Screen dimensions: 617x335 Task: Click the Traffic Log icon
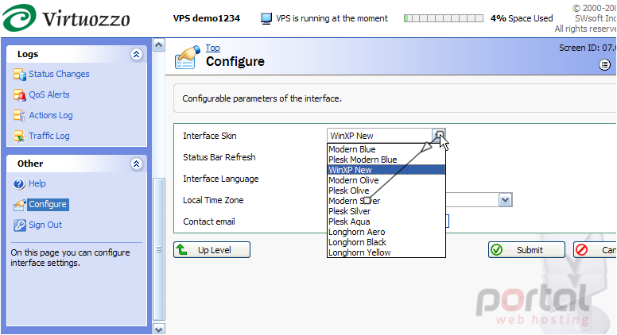pos(19,136)
